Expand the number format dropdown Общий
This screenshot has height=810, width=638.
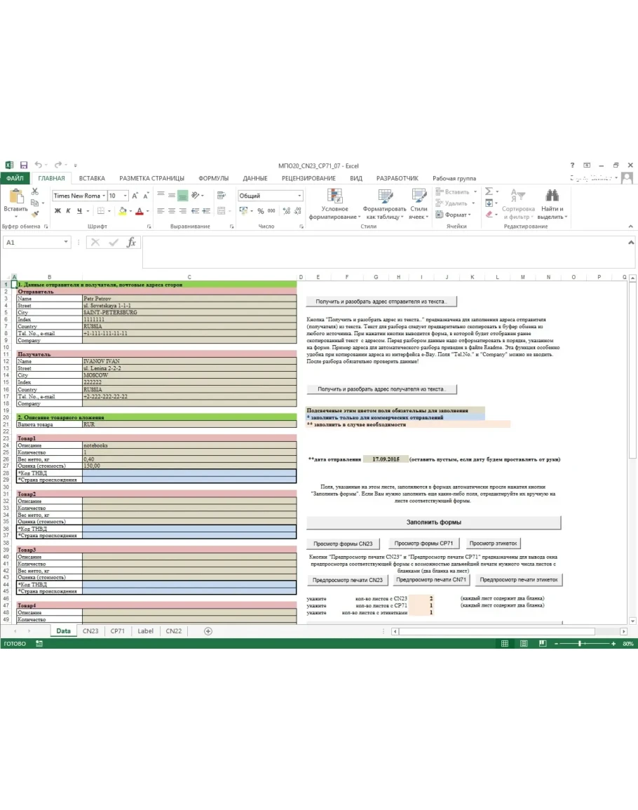(x=299, y=196)
